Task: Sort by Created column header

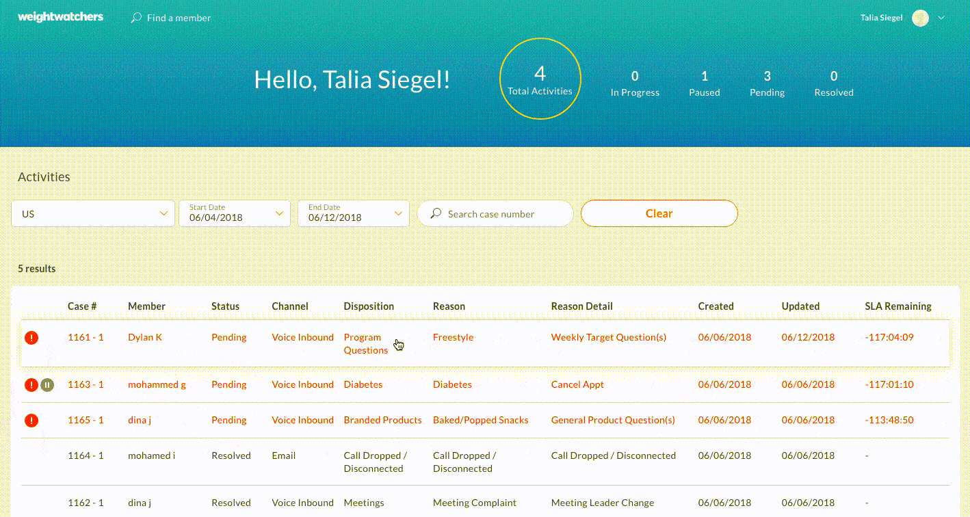Action: click(716, 306)
